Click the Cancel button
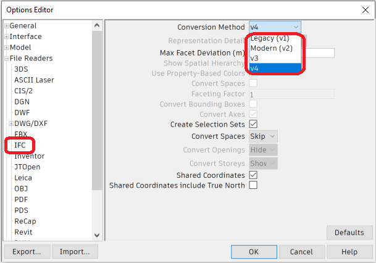 pyautogui.click(x=302, y=252)
